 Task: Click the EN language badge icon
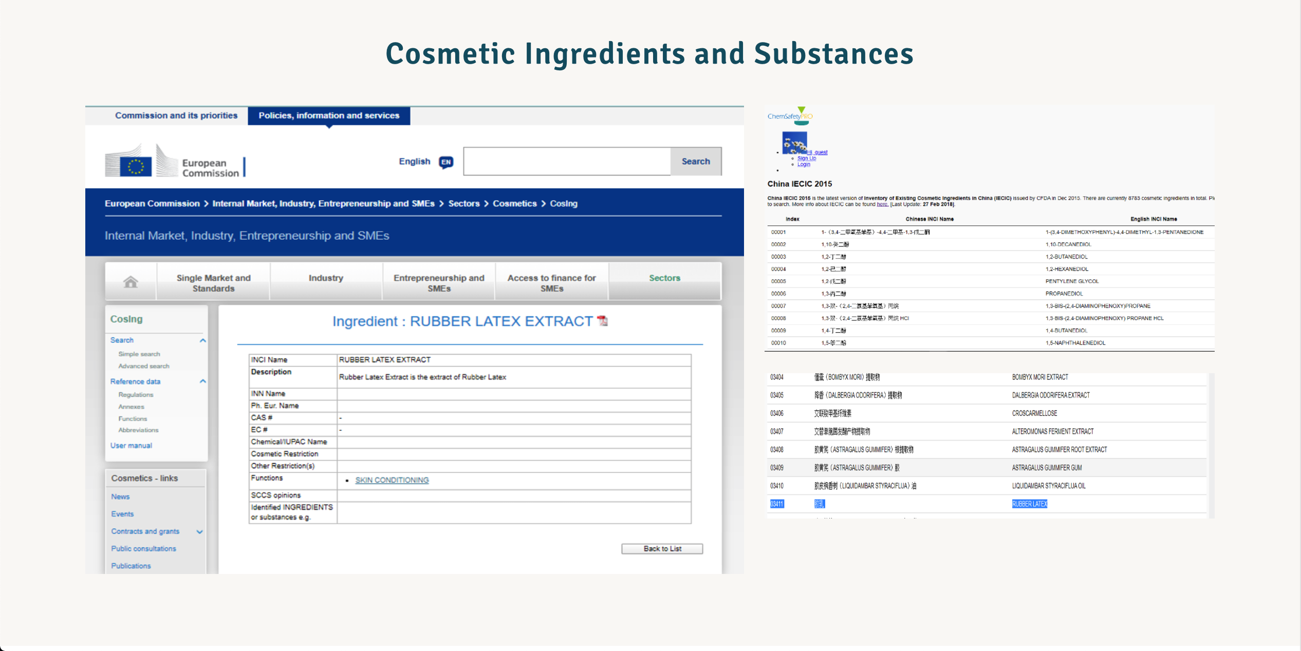point(445,162)
